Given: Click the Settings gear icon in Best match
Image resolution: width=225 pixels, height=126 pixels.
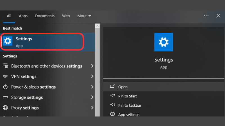Looking at the screenshot, I should pyautogui.click(x=8, y=41).
